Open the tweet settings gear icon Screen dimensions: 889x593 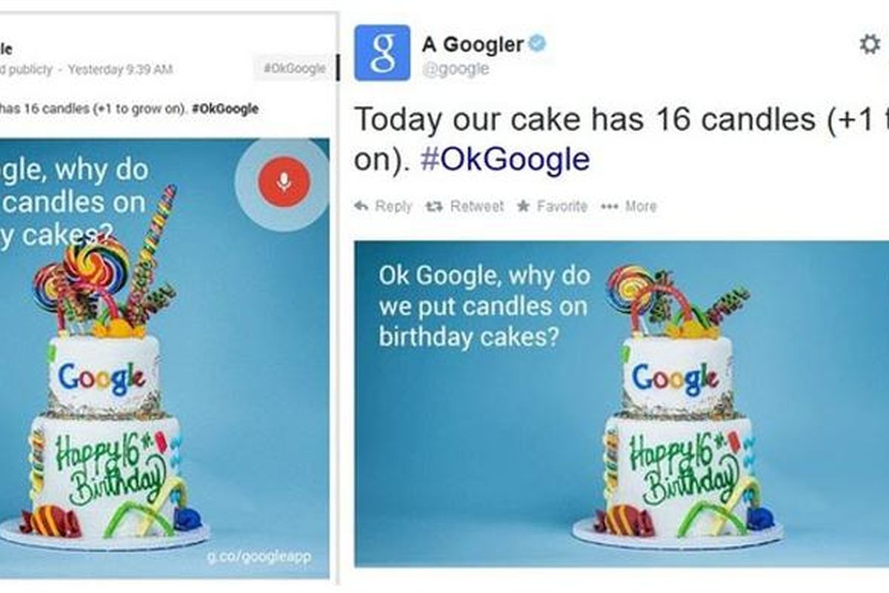(x=869, y=44)
